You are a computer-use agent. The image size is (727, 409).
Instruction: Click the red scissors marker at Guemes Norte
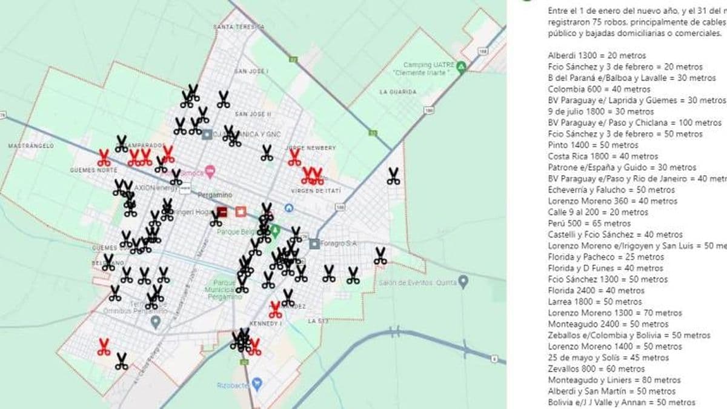(x=104, y=158)
